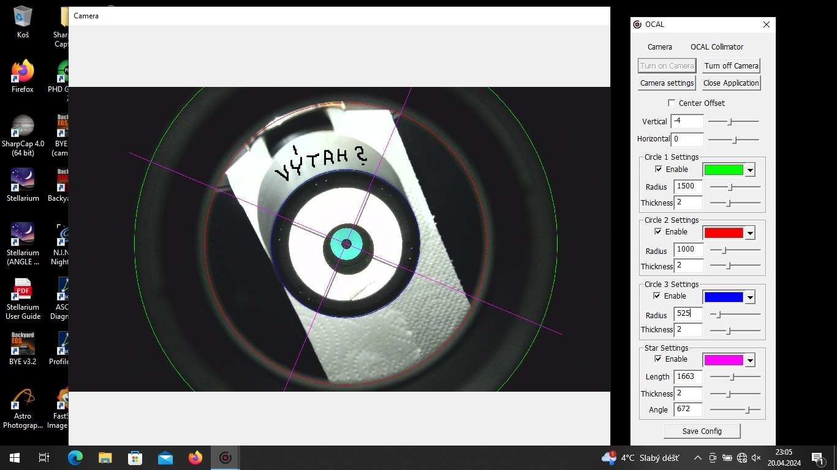Open Microsoft Store from taskbar

135,458
